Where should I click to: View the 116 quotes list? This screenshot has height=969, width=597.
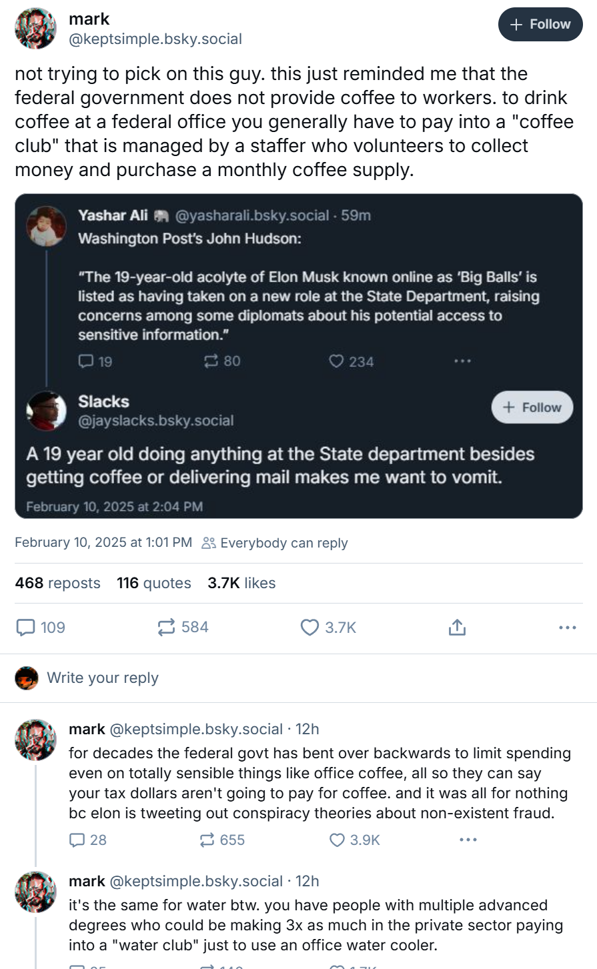153,584
